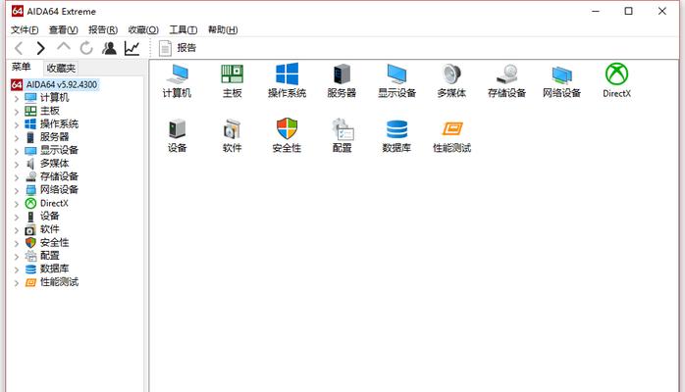The height and width of the screenshot is (392, 685).
Task: Expand the 存储设备 tree node arrow
Action: point(17,177)
